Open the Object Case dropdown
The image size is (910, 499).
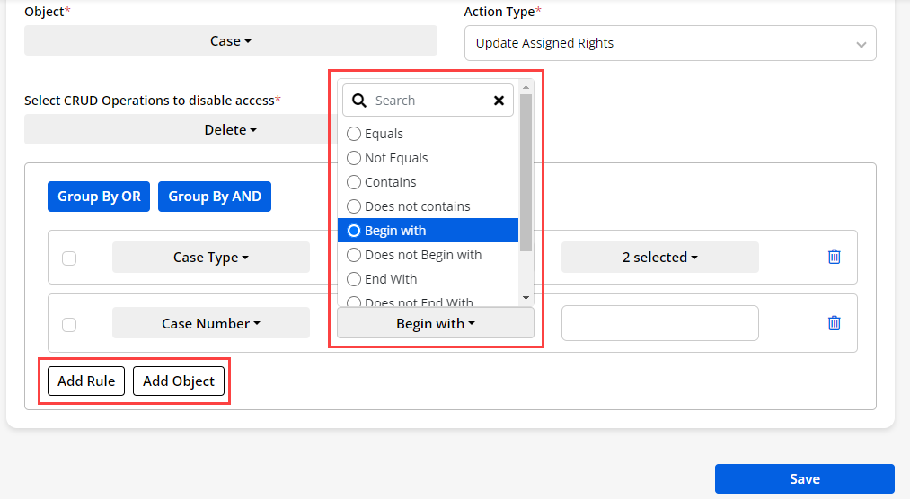(x=230, y=40)
